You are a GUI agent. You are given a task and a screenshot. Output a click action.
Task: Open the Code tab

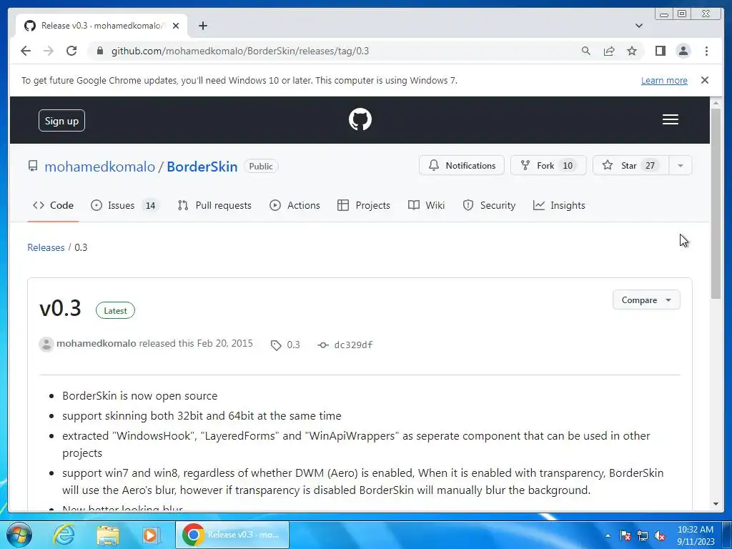[x=53, y=205]
